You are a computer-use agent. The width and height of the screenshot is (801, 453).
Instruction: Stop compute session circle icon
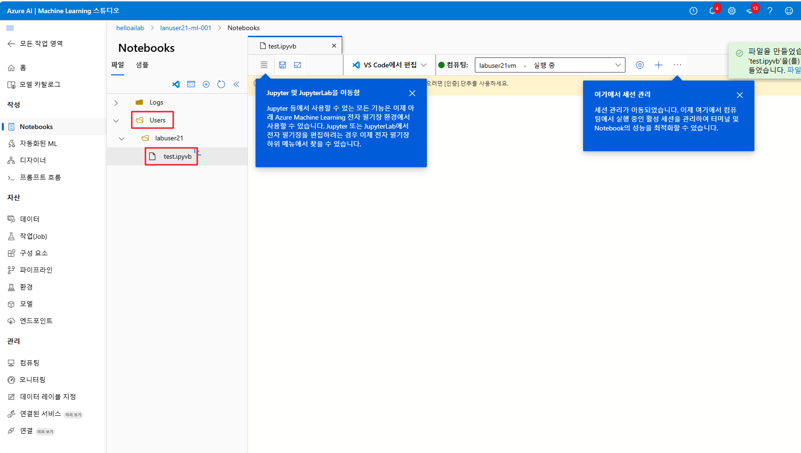click(x=640, y=65)
